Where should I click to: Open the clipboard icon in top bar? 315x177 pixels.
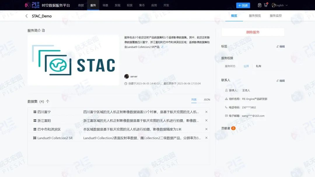(x=260, y=5)
